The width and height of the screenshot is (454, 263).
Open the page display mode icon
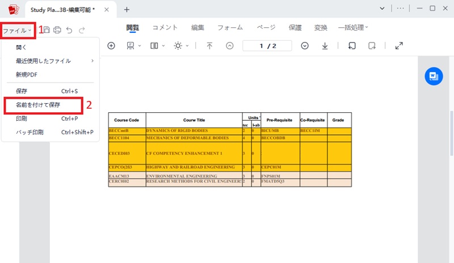pos(131,46)
